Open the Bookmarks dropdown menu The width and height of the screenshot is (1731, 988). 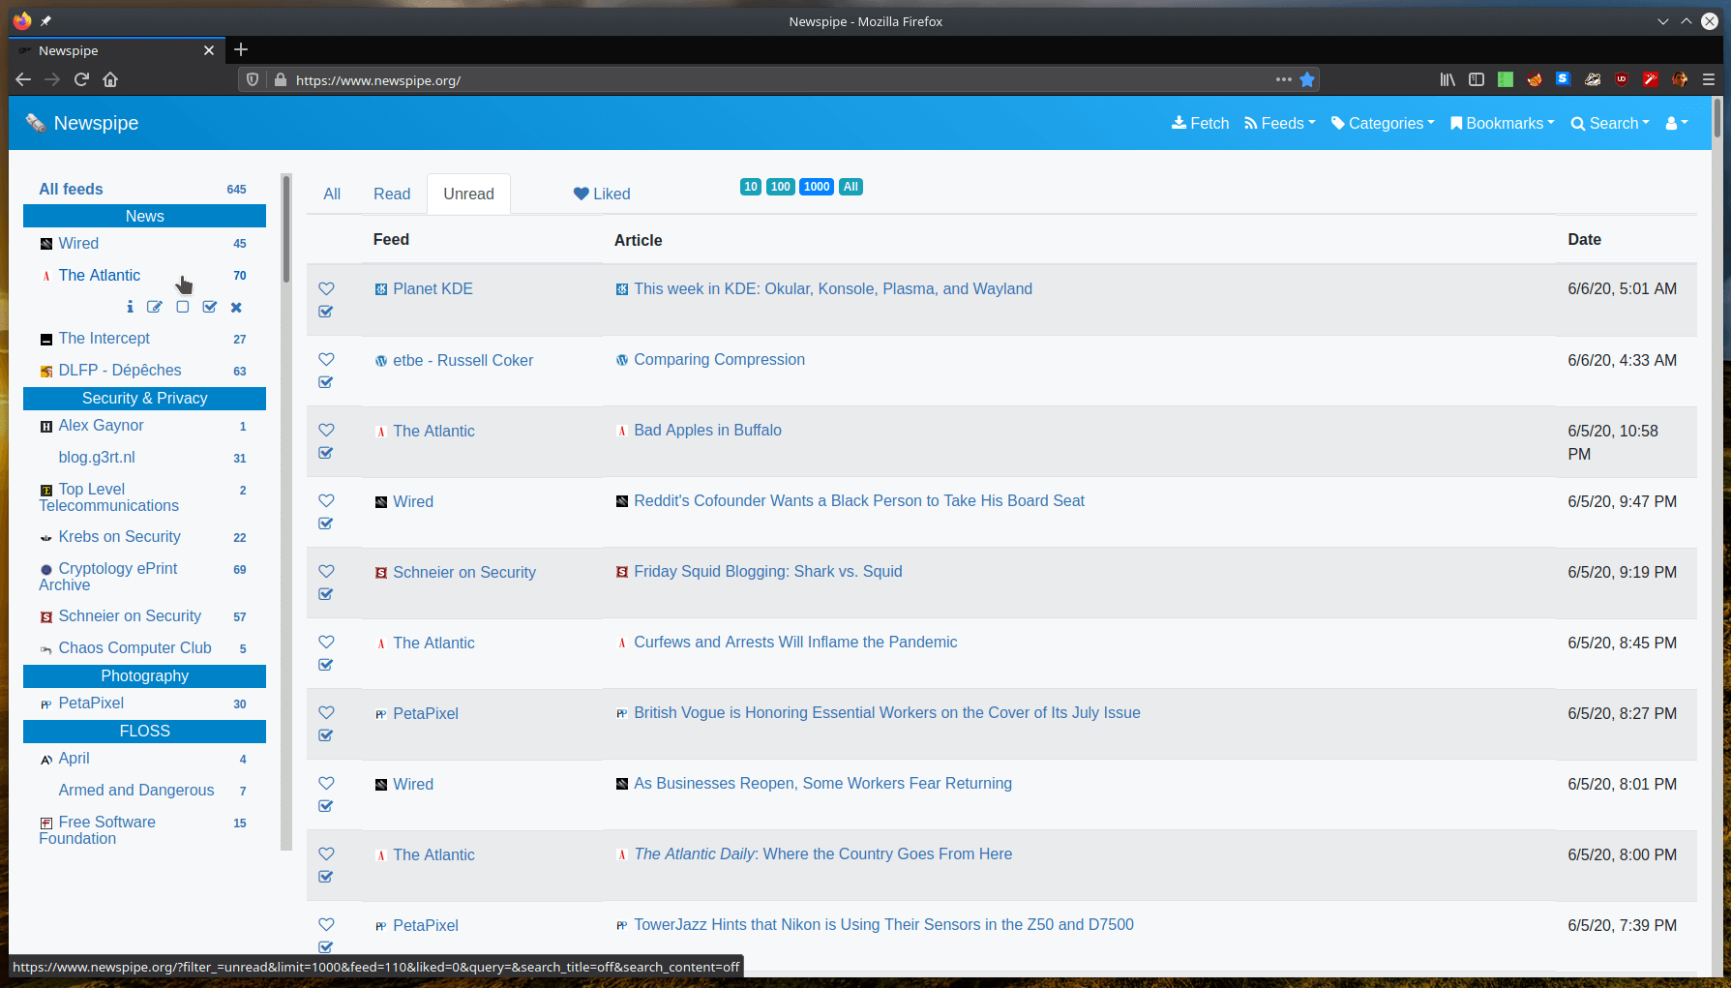(1503, 123)
